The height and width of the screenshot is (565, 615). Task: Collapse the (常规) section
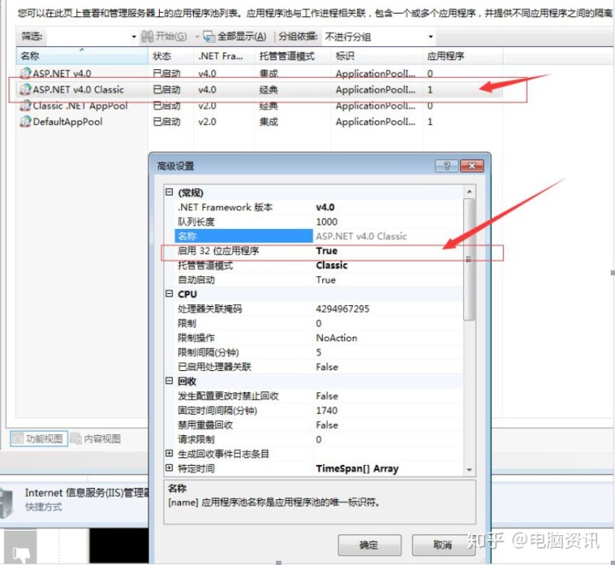[169, 191]
